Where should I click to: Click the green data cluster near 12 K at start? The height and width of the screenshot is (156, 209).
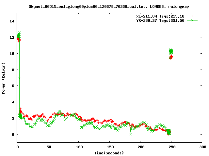click(19, 35)
